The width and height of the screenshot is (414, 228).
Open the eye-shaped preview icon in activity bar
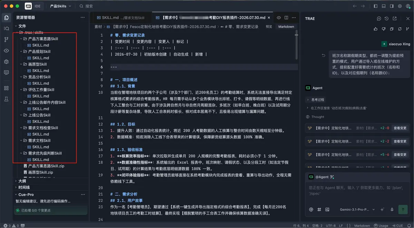point(6,51)
